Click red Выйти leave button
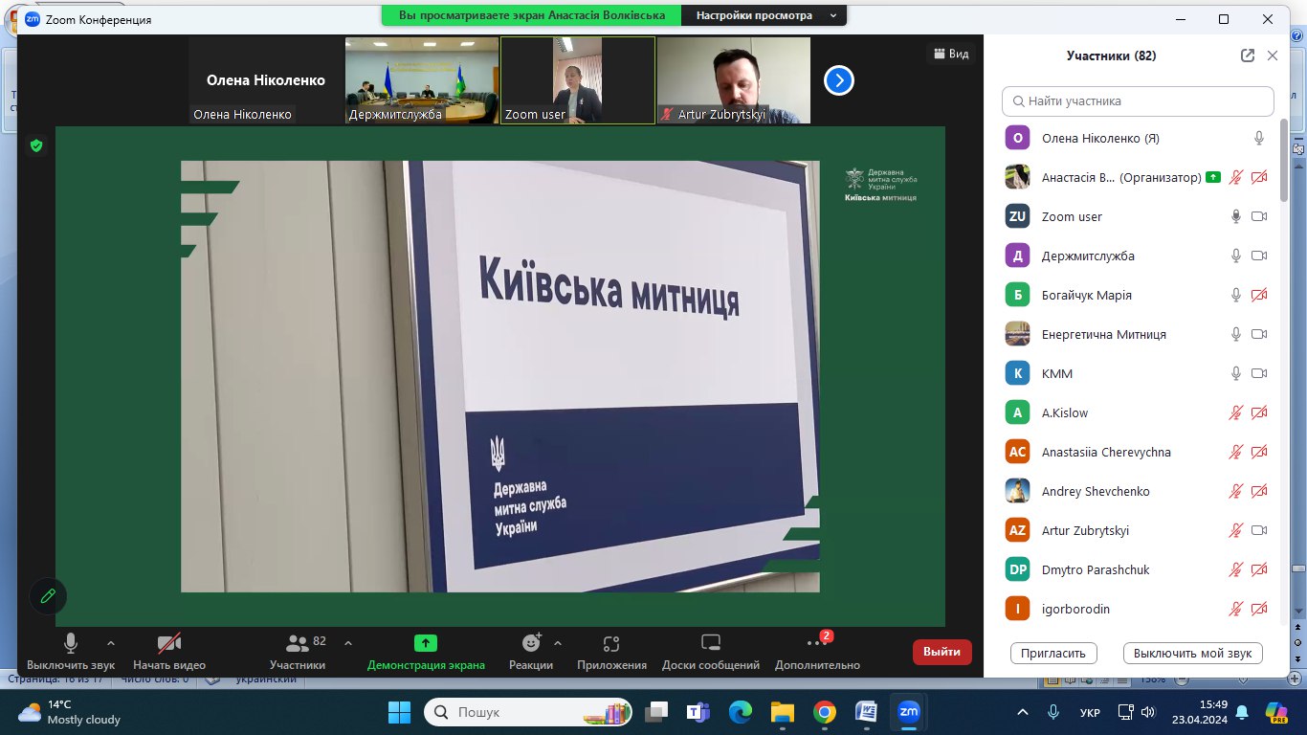1307x735 pixels. (x=942, y=652)
